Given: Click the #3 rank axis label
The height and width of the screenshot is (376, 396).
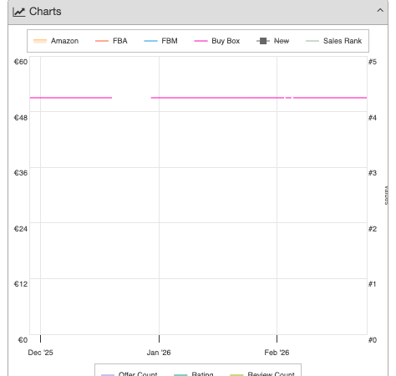Looking at the screenshot, I should [x=373, y=173].
